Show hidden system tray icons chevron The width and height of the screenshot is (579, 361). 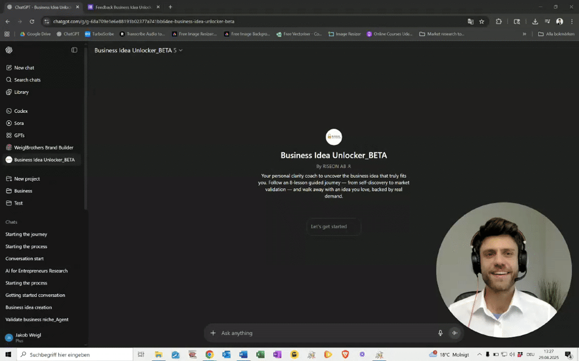479,354
